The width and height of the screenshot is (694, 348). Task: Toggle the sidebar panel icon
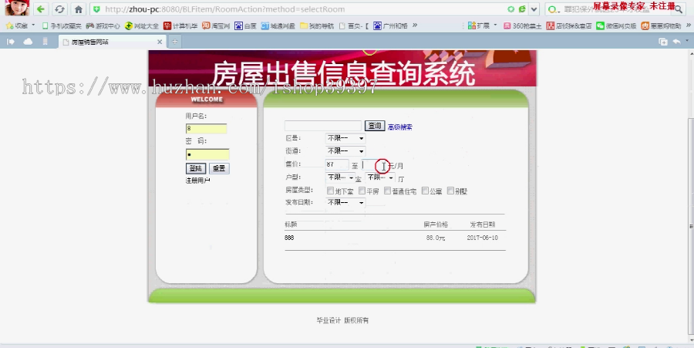(x=11, y=42)
